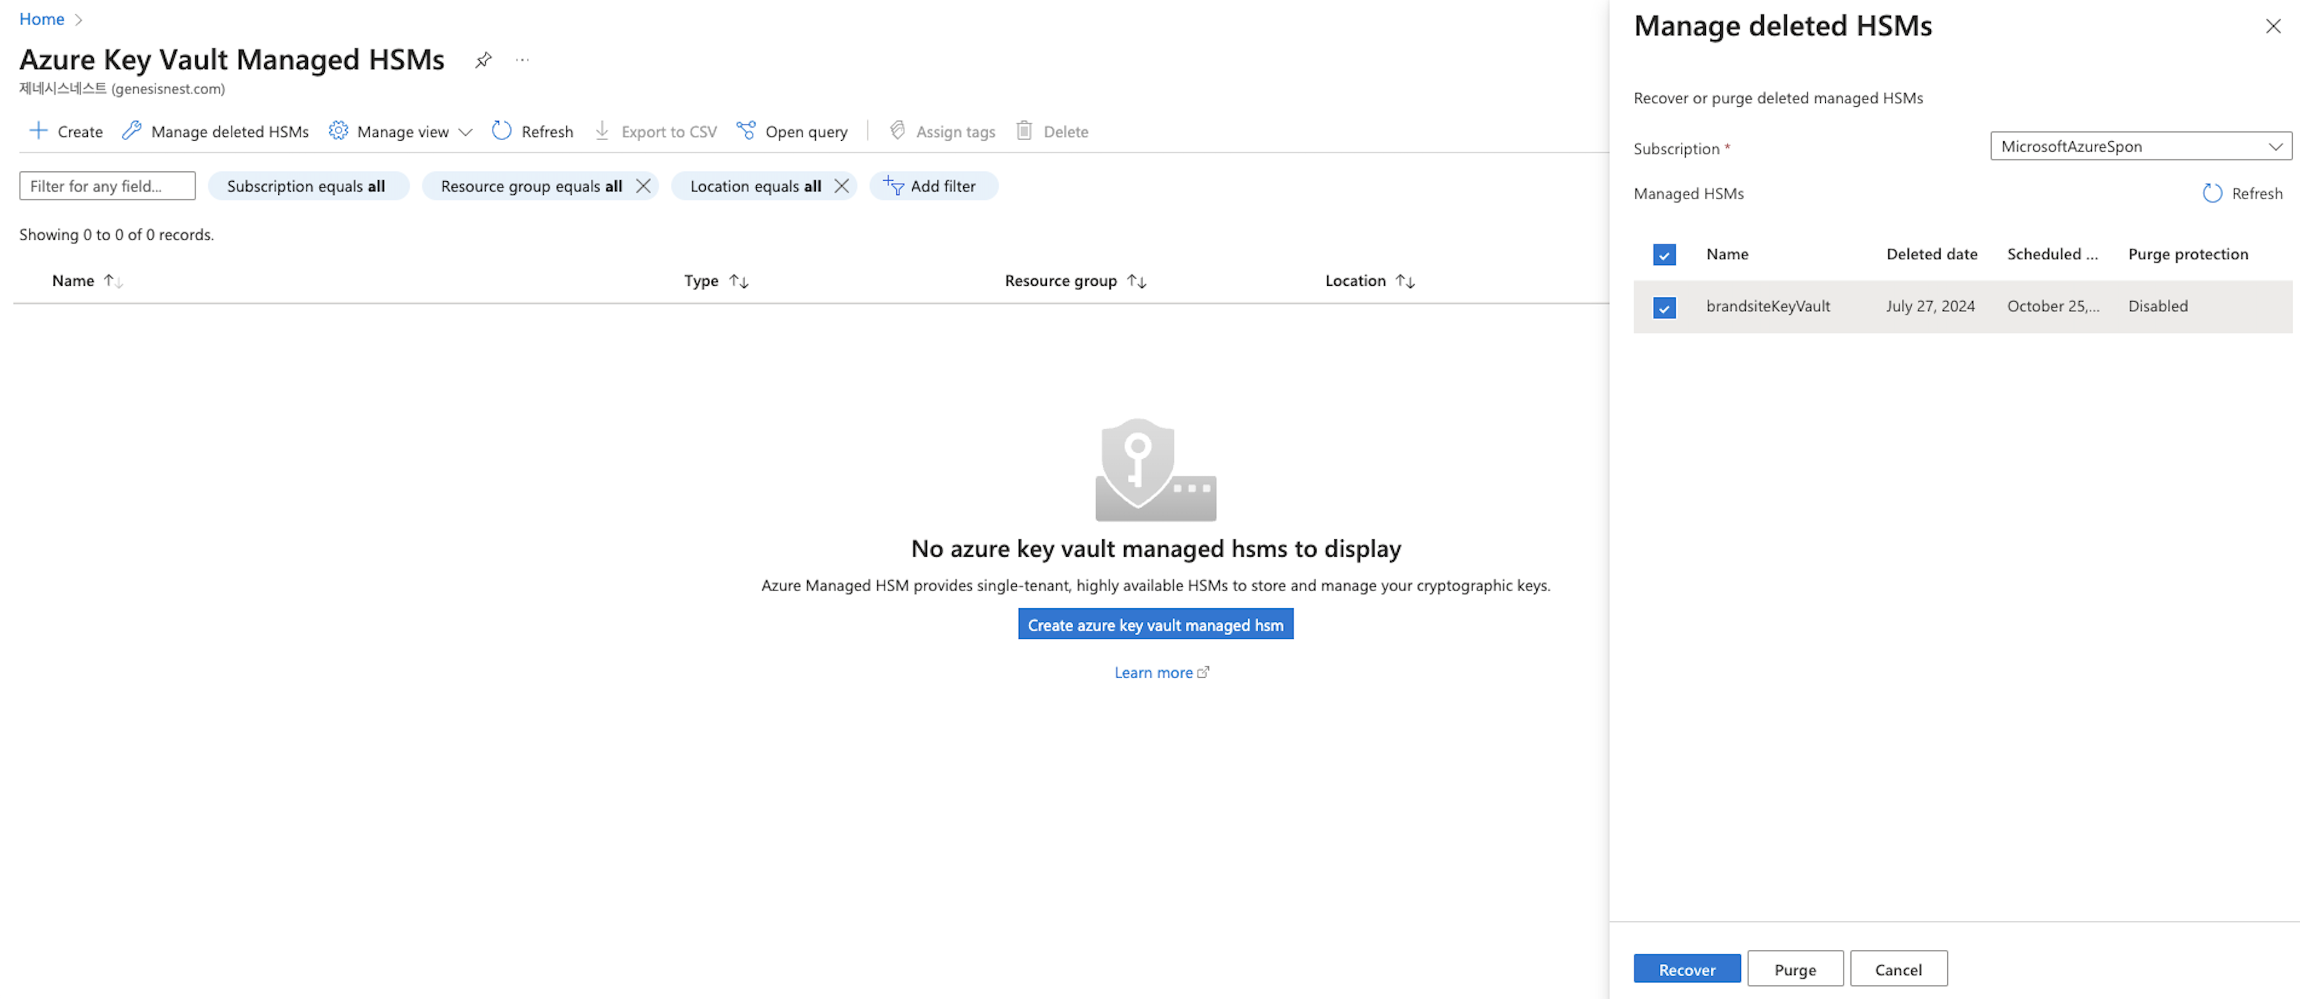The width and height of the screenshot is (2300, 999).
Task: Click the Disabled purge protection cell
Action: [2158, 306]
